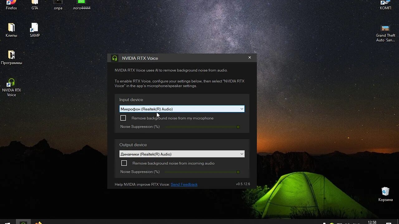Viewport: 399px width, 224px height.
Task: Select Grand Theft Auto San shortcut
Action: click(385, 33)
